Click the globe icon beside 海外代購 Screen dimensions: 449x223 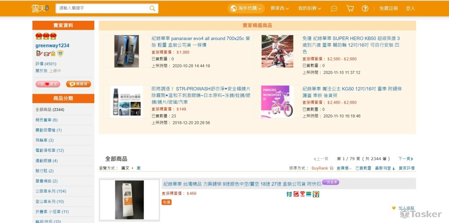tap(233, 9)
